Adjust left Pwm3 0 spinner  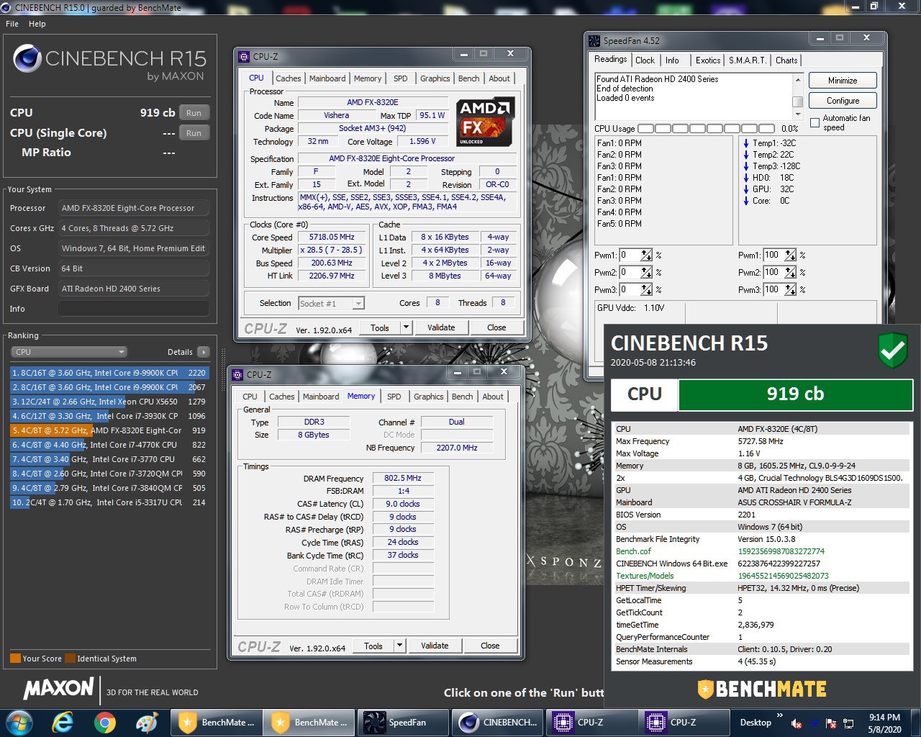646,289
